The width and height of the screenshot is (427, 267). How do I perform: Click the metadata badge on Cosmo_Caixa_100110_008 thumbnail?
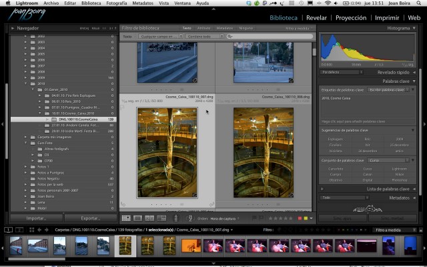tap(291, 195)
